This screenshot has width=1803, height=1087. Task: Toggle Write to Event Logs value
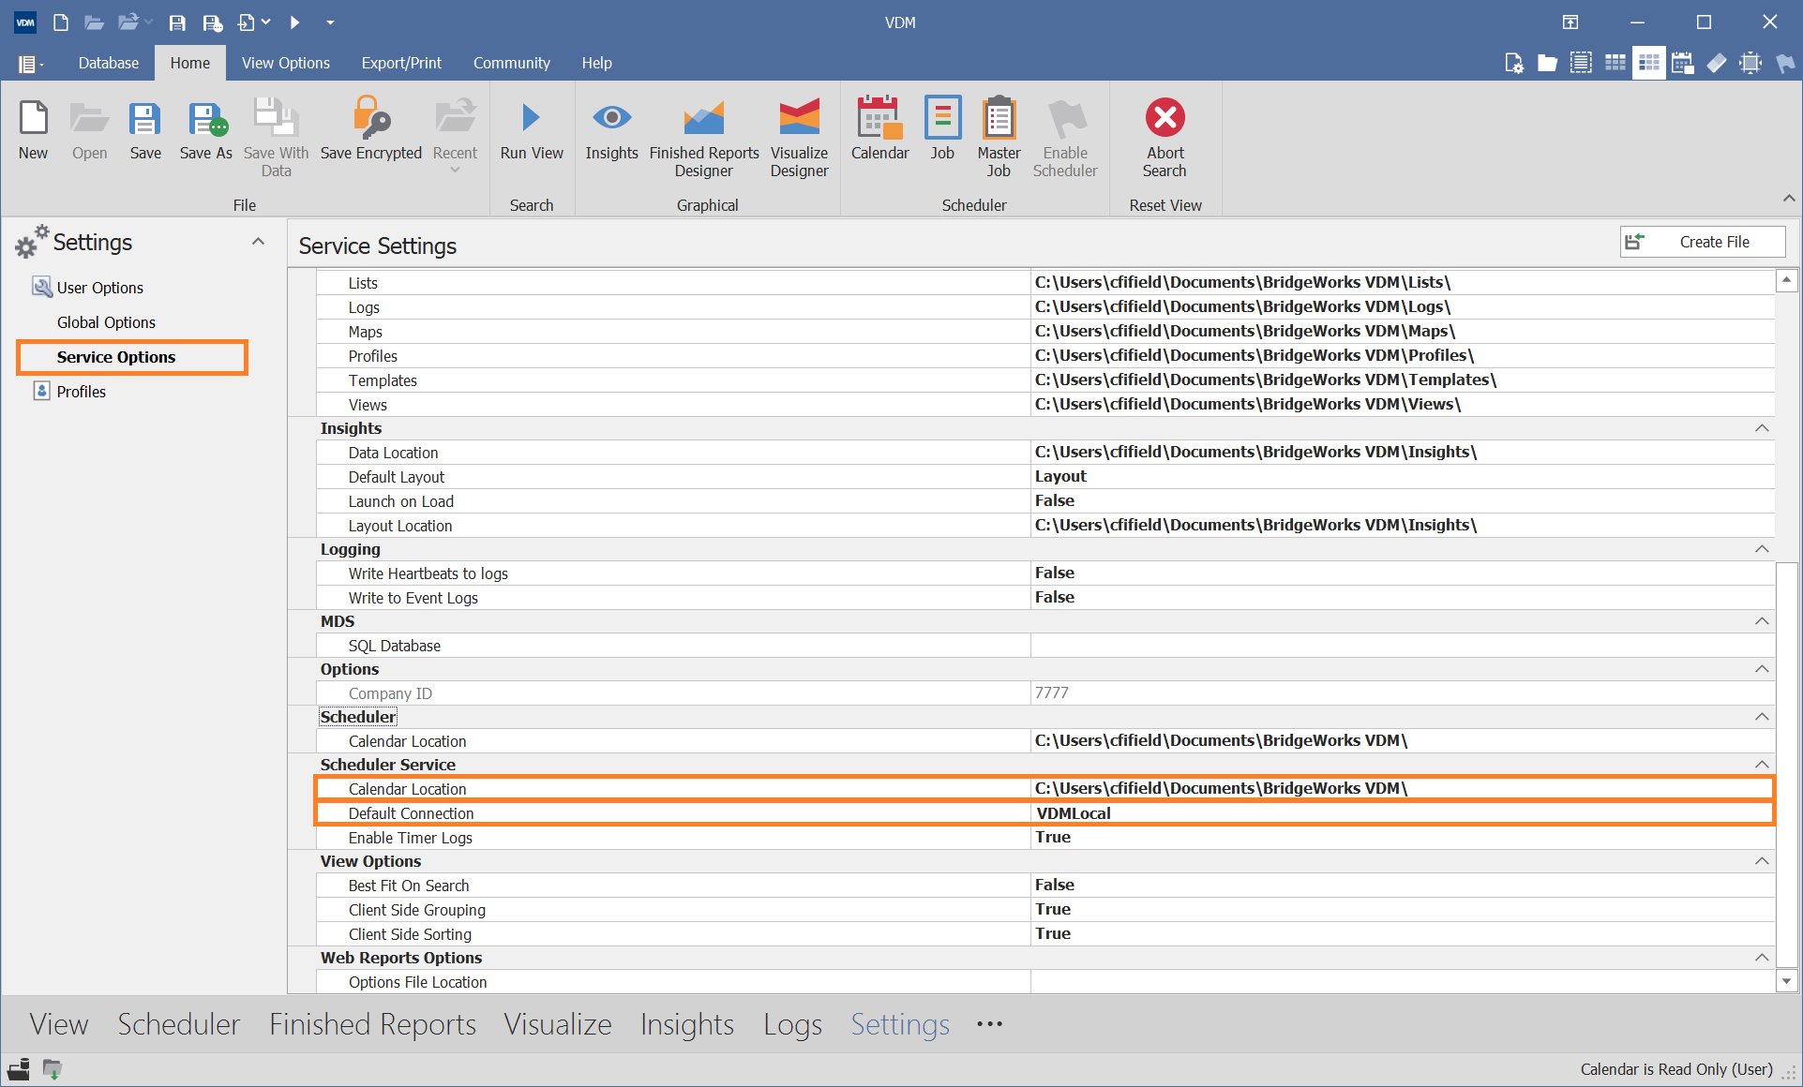tap(1403, 598)
